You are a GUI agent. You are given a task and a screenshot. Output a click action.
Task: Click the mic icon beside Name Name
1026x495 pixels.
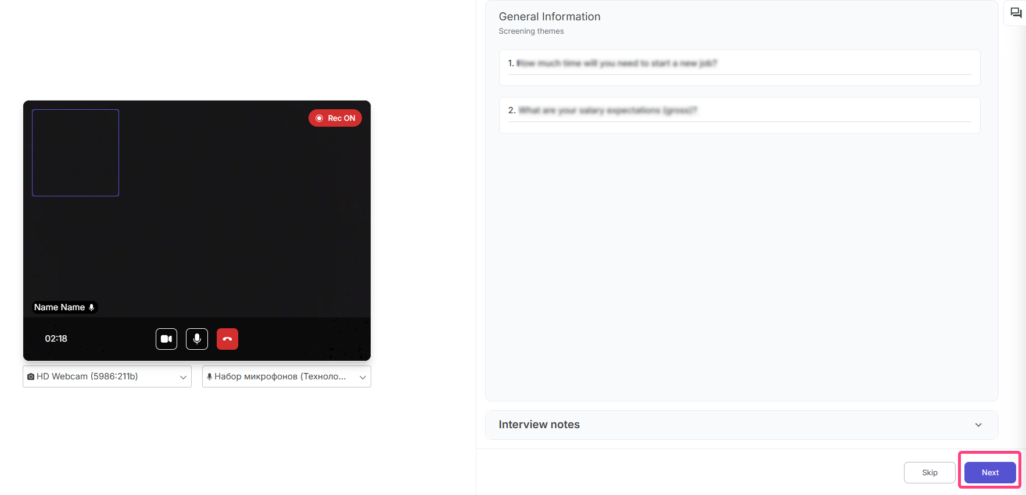point(91,307)
